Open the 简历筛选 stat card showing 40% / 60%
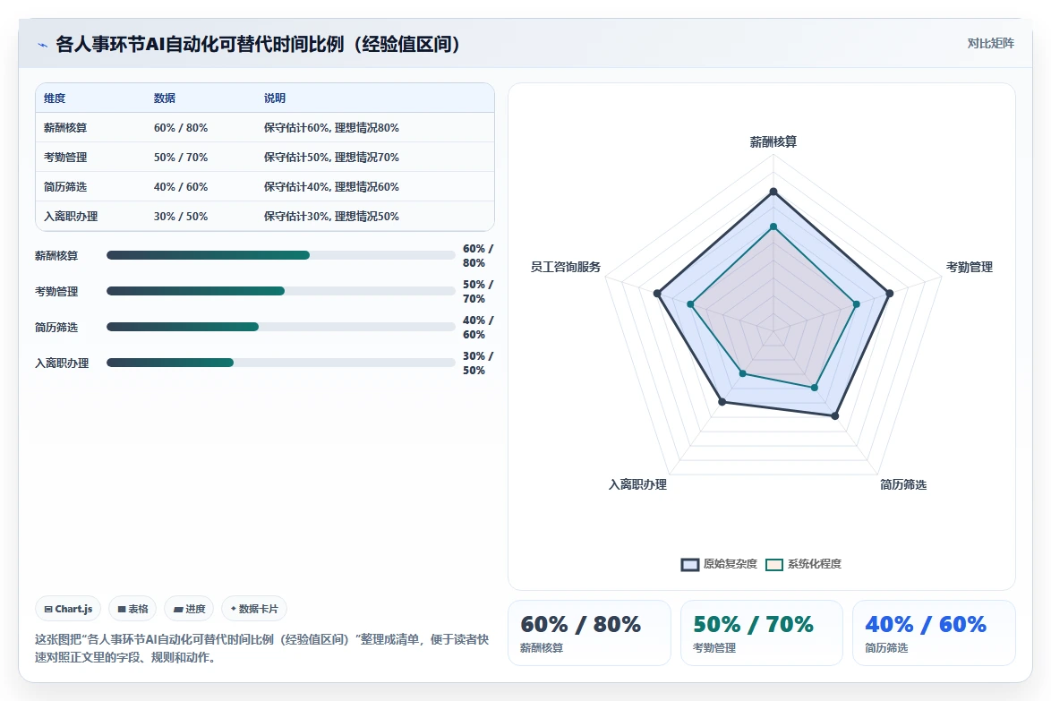1051x701 pixels. coord(934,633)
